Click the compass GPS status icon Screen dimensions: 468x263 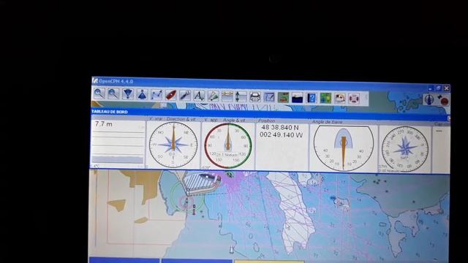[429, 99]
